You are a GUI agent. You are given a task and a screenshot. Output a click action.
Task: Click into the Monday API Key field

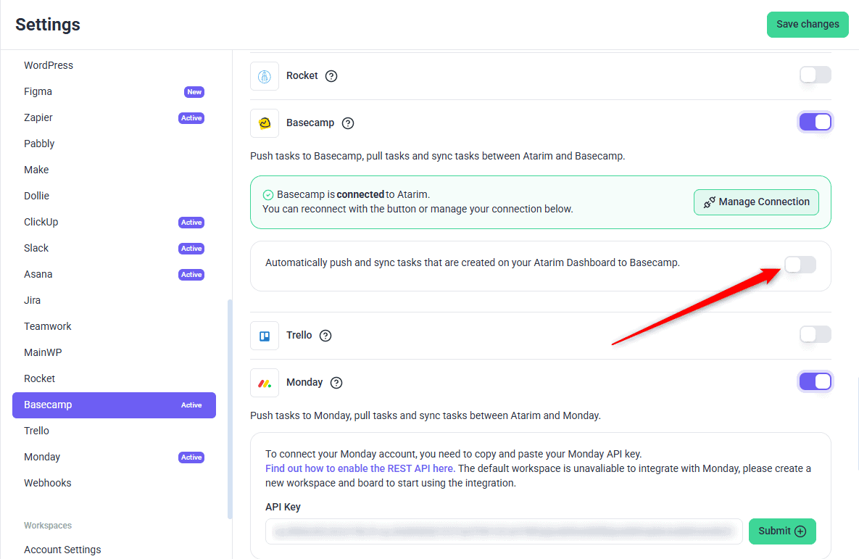504,531
